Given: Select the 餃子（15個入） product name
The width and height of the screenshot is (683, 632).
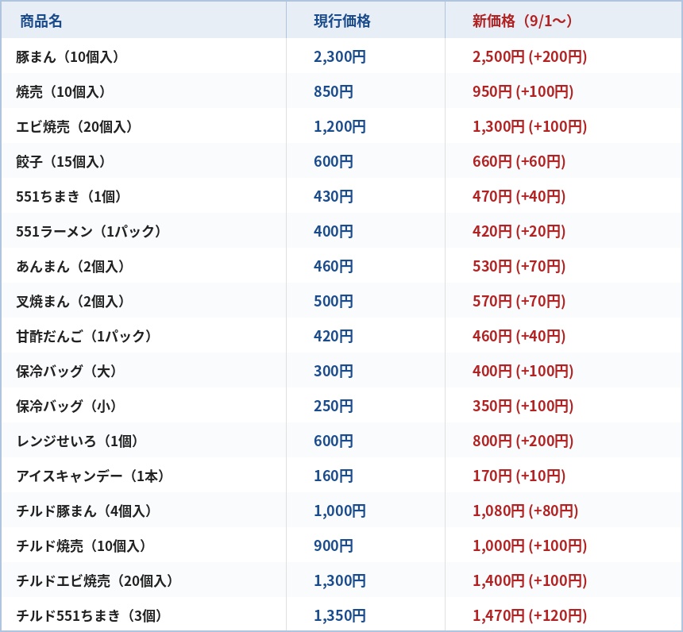Looking at the screenshot, I should [x=60, y=162].
